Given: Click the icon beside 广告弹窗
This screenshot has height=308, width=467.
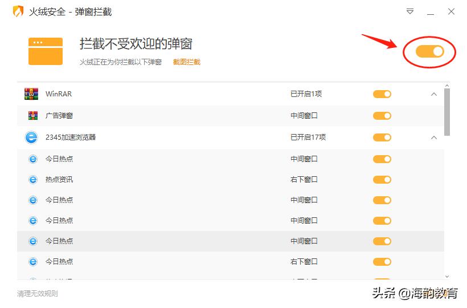Looking at the screenshot, I should (x=33, y=115).
